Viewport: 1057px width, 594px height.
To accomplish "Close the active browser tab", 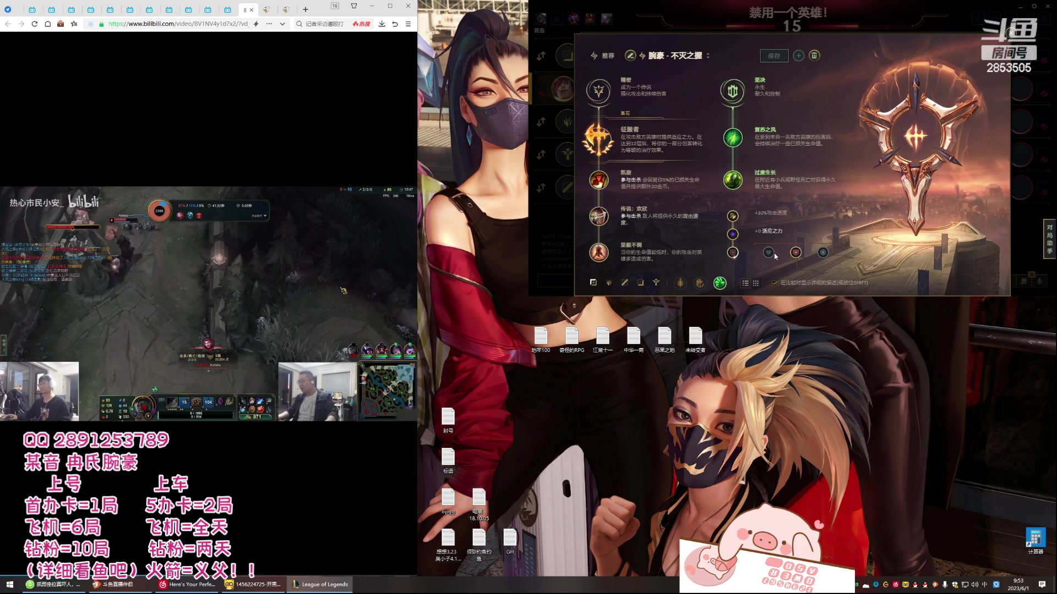I will click(252, 9).
